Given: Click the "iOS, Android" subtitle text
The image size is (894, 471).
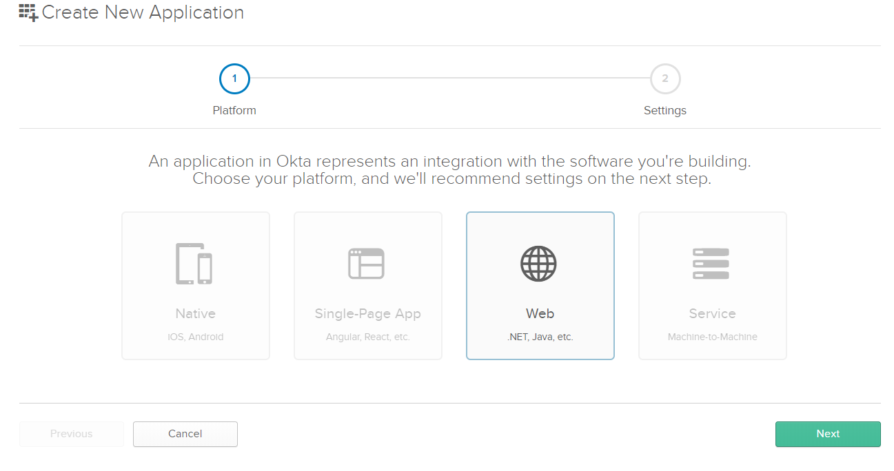Looking at the screenshot, I should 196,337.
